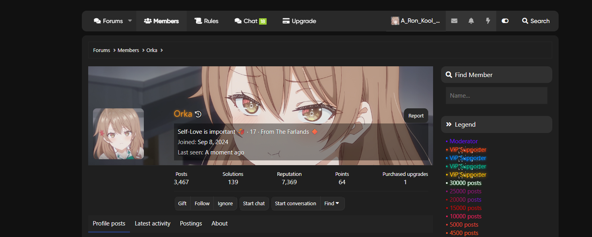Click the 'Last seen: A moment ago' text
The width and height of the screenshot is (592, 237).
pyautogui.click(x=211, y=152)
